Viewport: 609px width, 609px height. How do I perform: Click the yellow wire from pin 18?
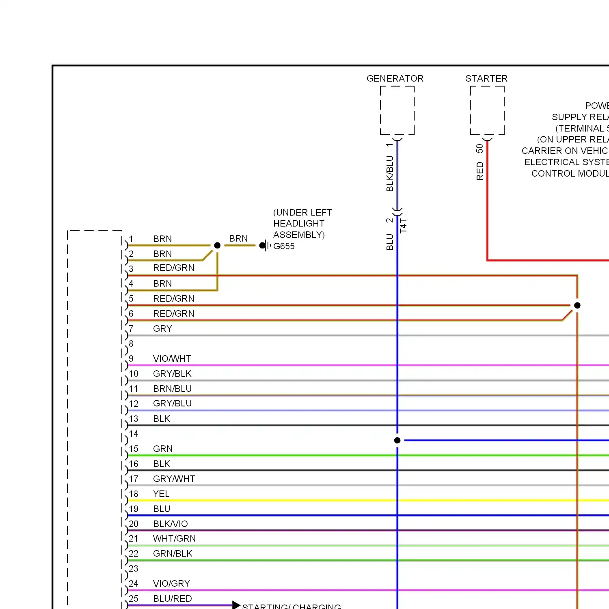click(x=368, y=501)
